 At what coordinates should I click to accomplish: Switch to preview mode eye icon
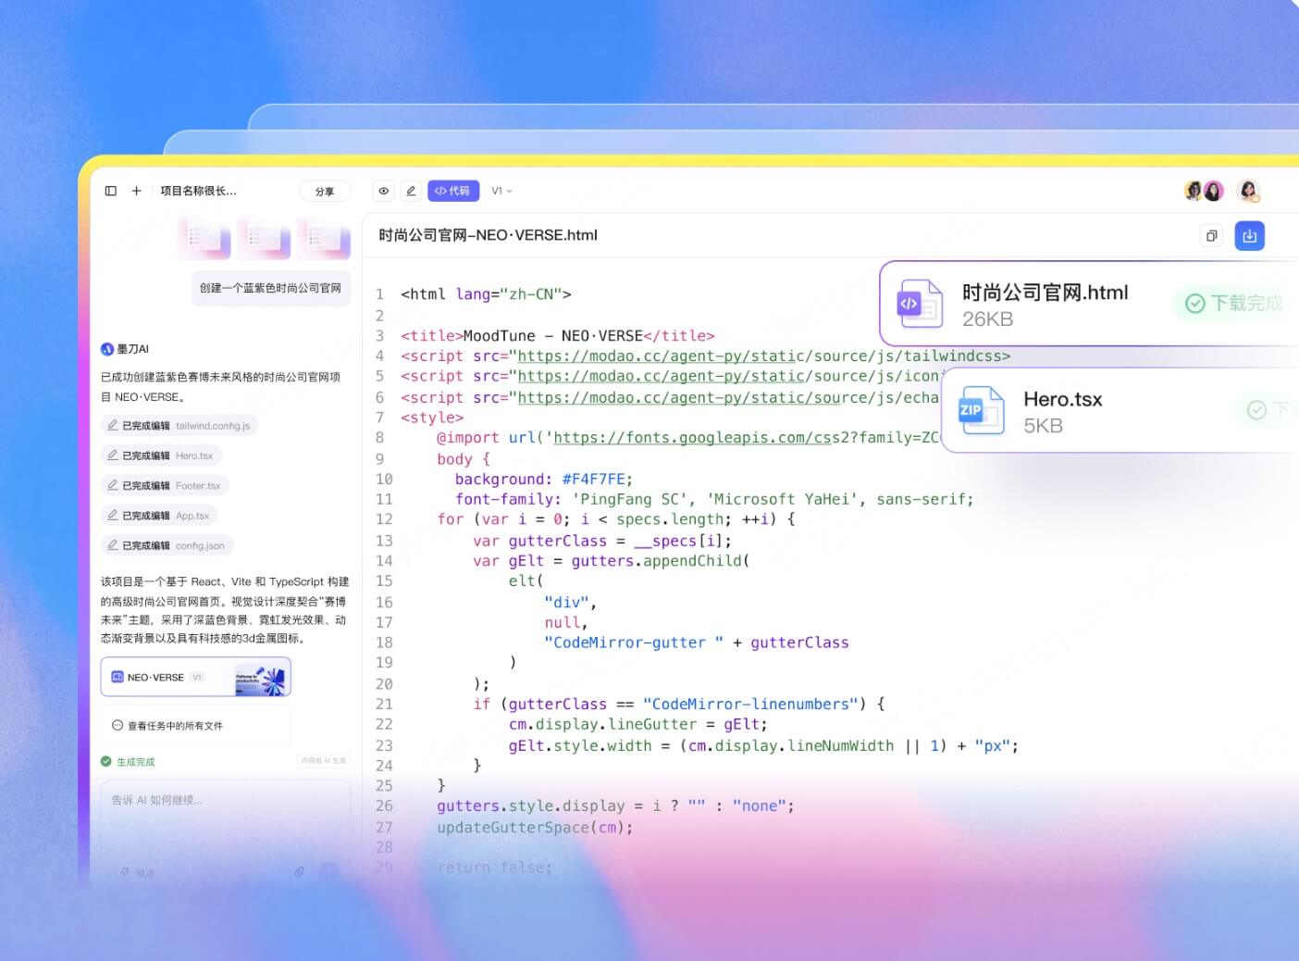pos(383,191)
